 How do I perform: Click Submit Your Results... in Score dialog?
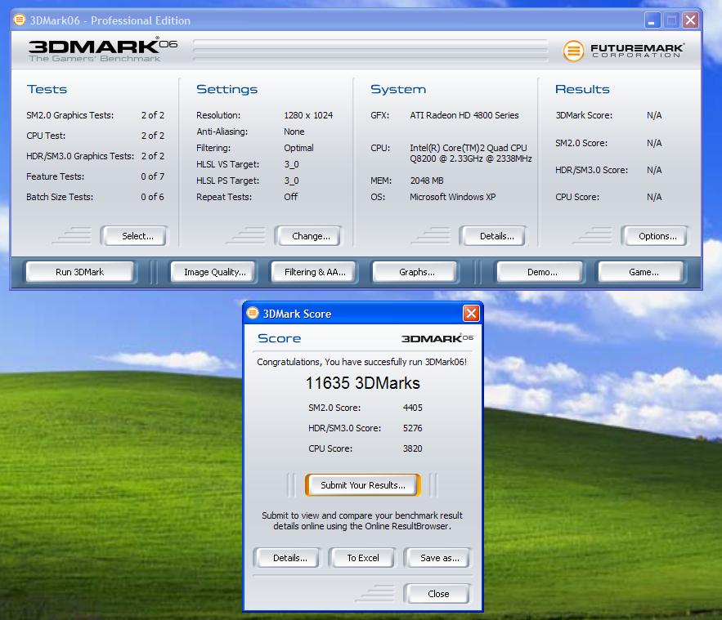coord(363,485)
